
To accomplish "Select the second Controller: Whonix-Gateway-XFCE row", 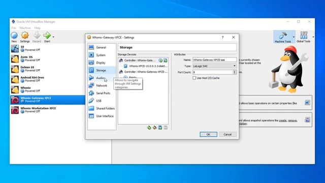I will (143, 72).
